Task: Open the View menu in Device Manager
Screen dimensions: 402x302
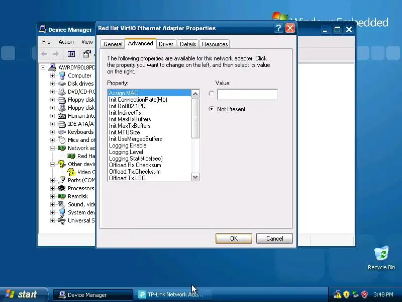Action: point(87,42)
